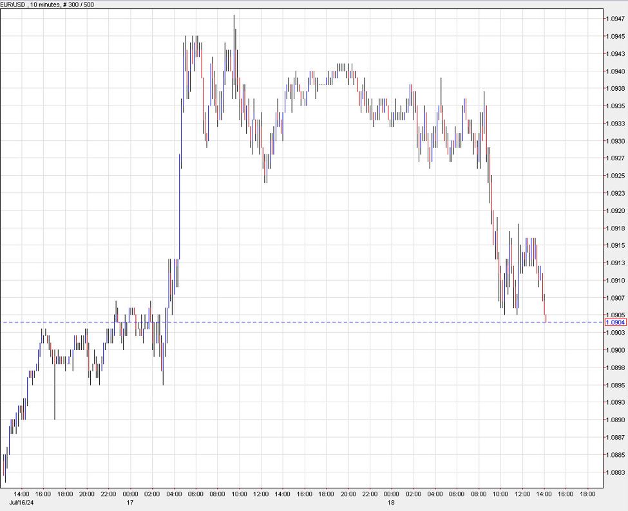Click the 1.0890 price axis label
Screen dimensions: 628x511
tap(615, 420)
